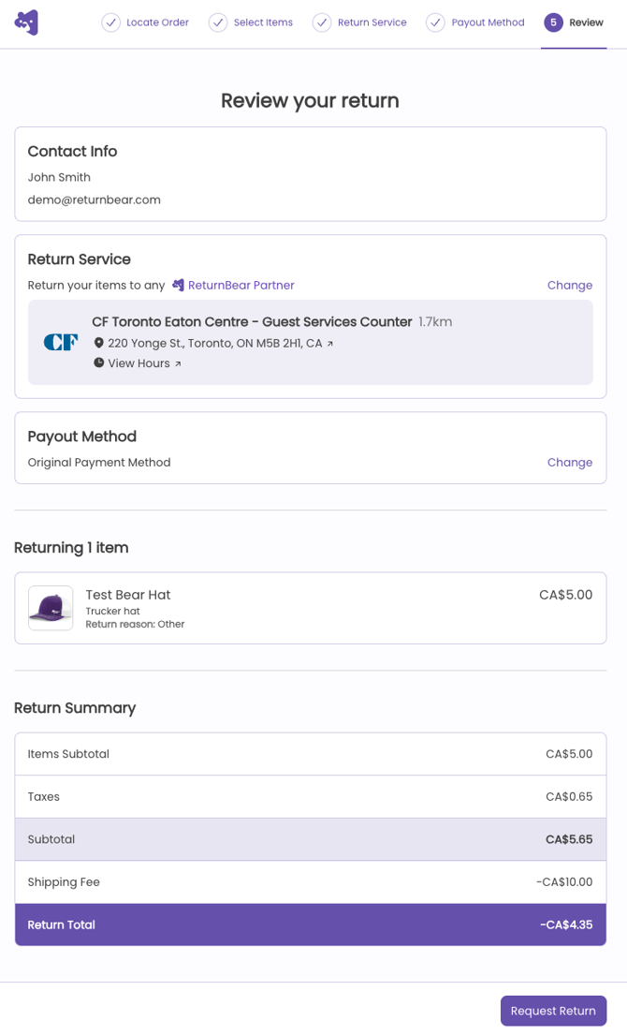Expand View Hours for Eaton Centre

click(139, 363)
